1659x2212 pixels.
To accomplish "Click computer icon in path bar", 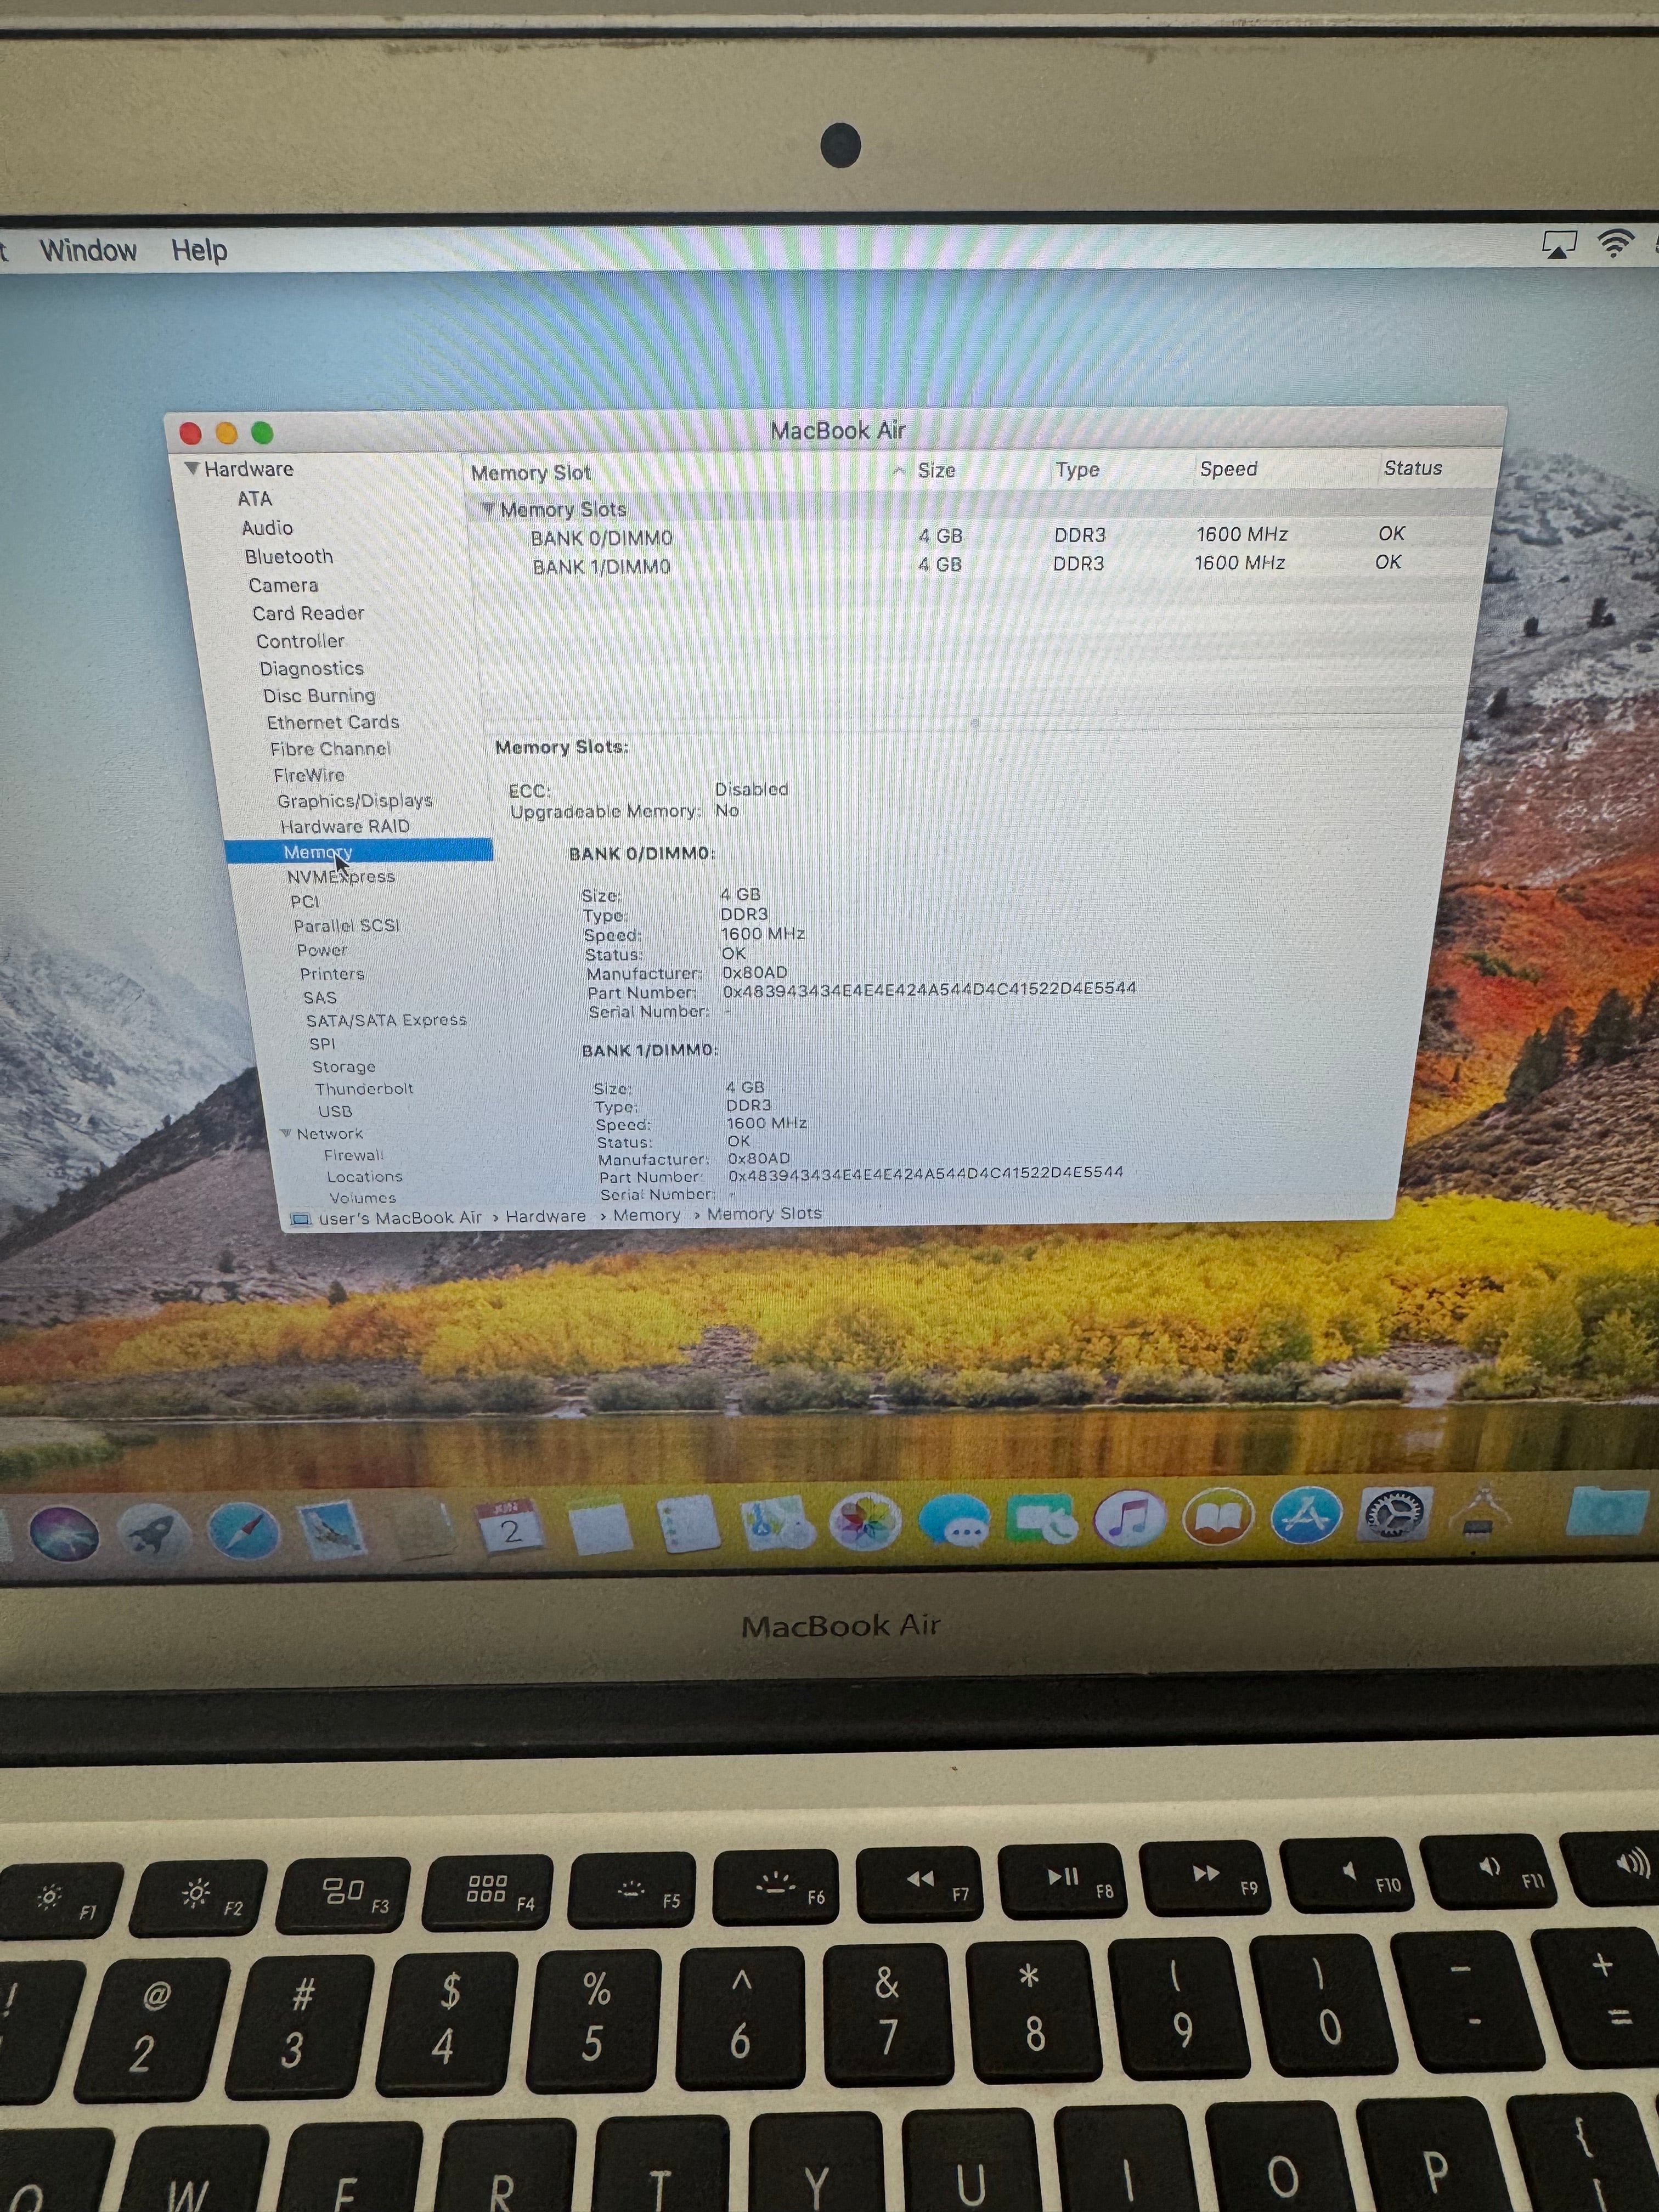I will [x=300, y=1219].
